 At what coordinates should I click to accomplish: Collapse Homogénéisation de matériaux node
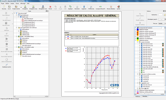[17, 27]
